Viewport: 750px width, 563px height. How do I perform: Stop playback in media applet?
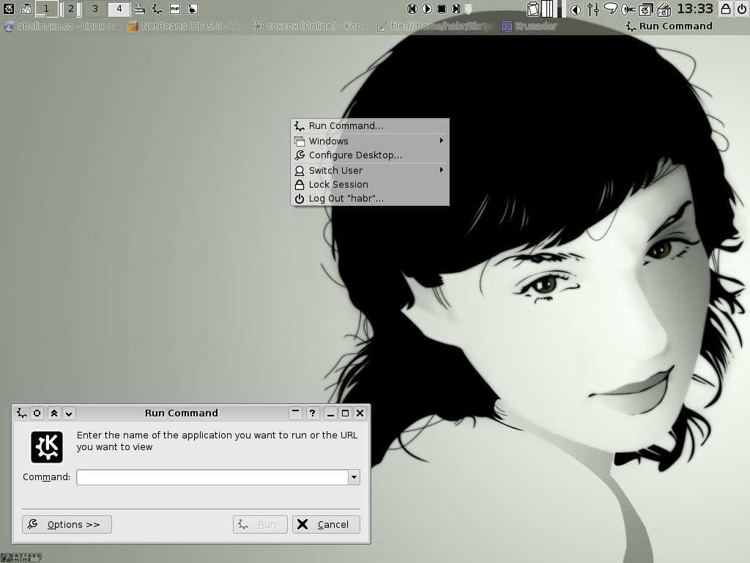tap(442, 9)
